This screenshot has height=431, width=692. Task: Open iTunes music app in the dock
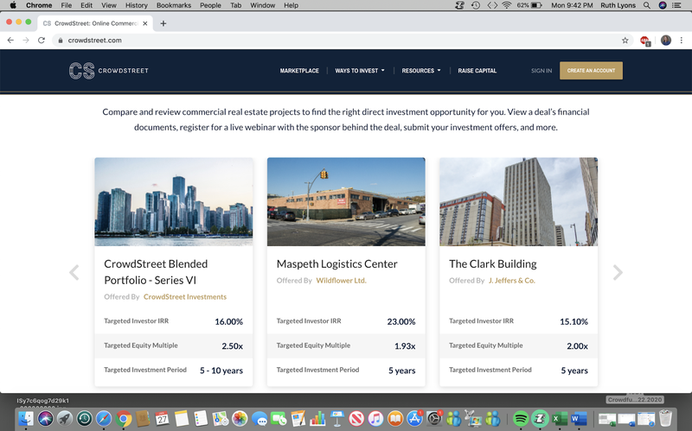375,418
